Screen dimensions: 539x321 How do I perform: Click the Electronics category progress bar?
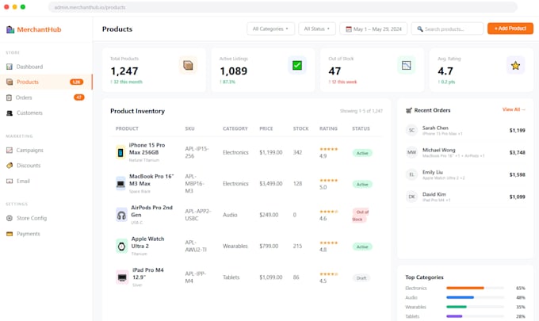[475, 288]
